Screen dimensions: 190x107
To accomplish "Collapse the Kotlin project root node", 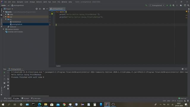I will tap(4, 12).
